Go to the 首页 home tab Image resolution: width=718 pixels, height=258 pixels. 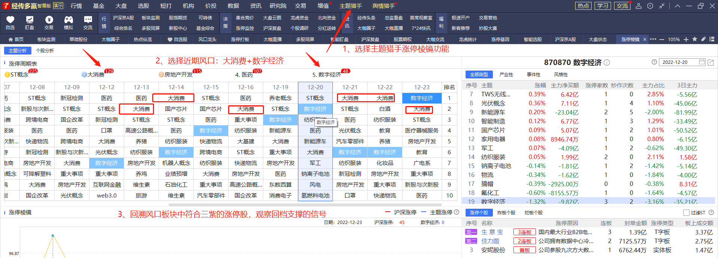pos(16,39)
